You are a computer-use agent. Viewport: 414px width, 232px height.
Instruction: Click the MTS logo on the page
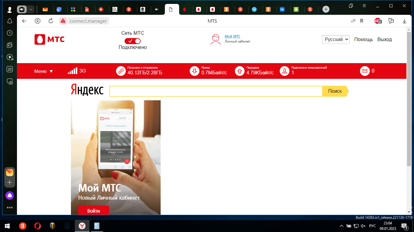tap(49, 39)
